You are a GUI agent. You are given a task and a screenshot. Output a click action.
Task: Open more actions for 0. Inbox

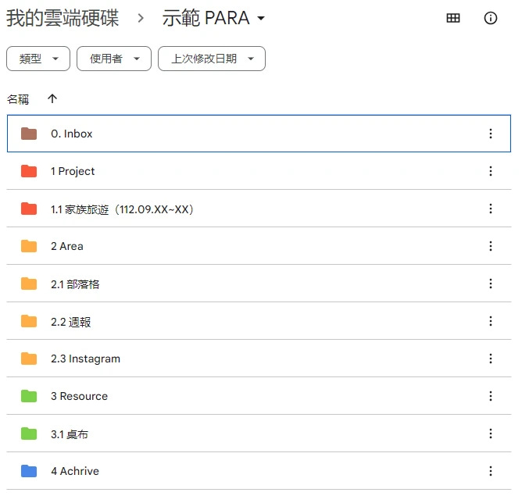click(x=491, y=134)
